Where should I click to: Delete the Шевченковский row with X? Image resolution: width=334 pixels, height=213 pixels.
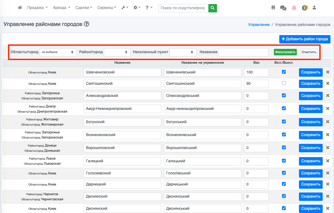328,72
